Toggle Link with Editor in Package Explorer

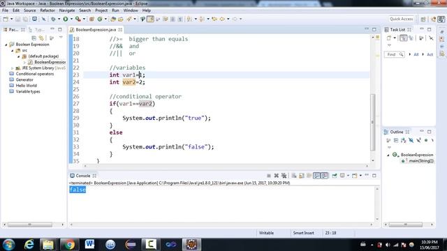[41, 38]
